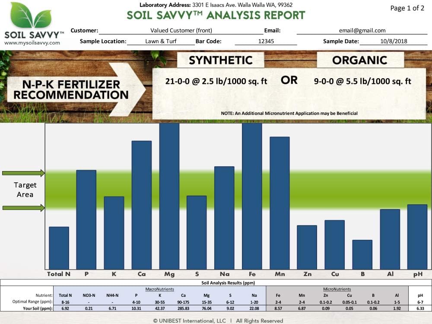The height and width of the screenshot is (324, 432).
Task: Click the 'SOIL SAVVY ANALYSIS REPORT' title
Action: [216, 16]
